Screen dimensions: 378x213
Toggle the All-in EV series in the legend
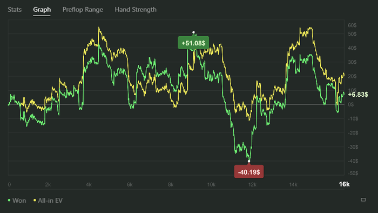[48, 201]
